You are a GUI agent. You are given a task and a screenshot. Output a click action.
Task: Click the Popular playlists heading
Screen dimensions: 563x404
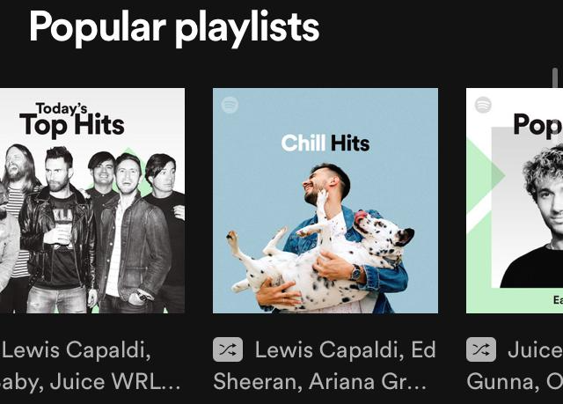click(174, 27)
